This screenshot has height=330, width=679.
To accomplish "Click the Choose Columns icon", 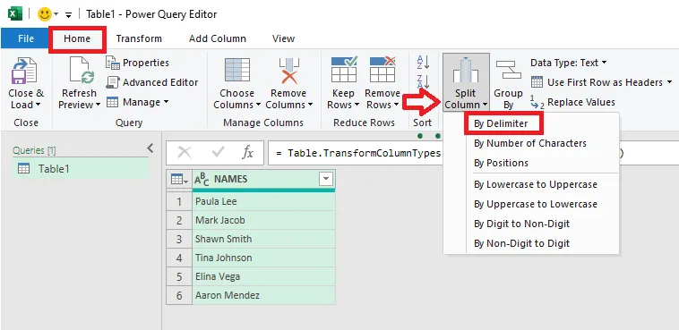I will tap(236, 71).
